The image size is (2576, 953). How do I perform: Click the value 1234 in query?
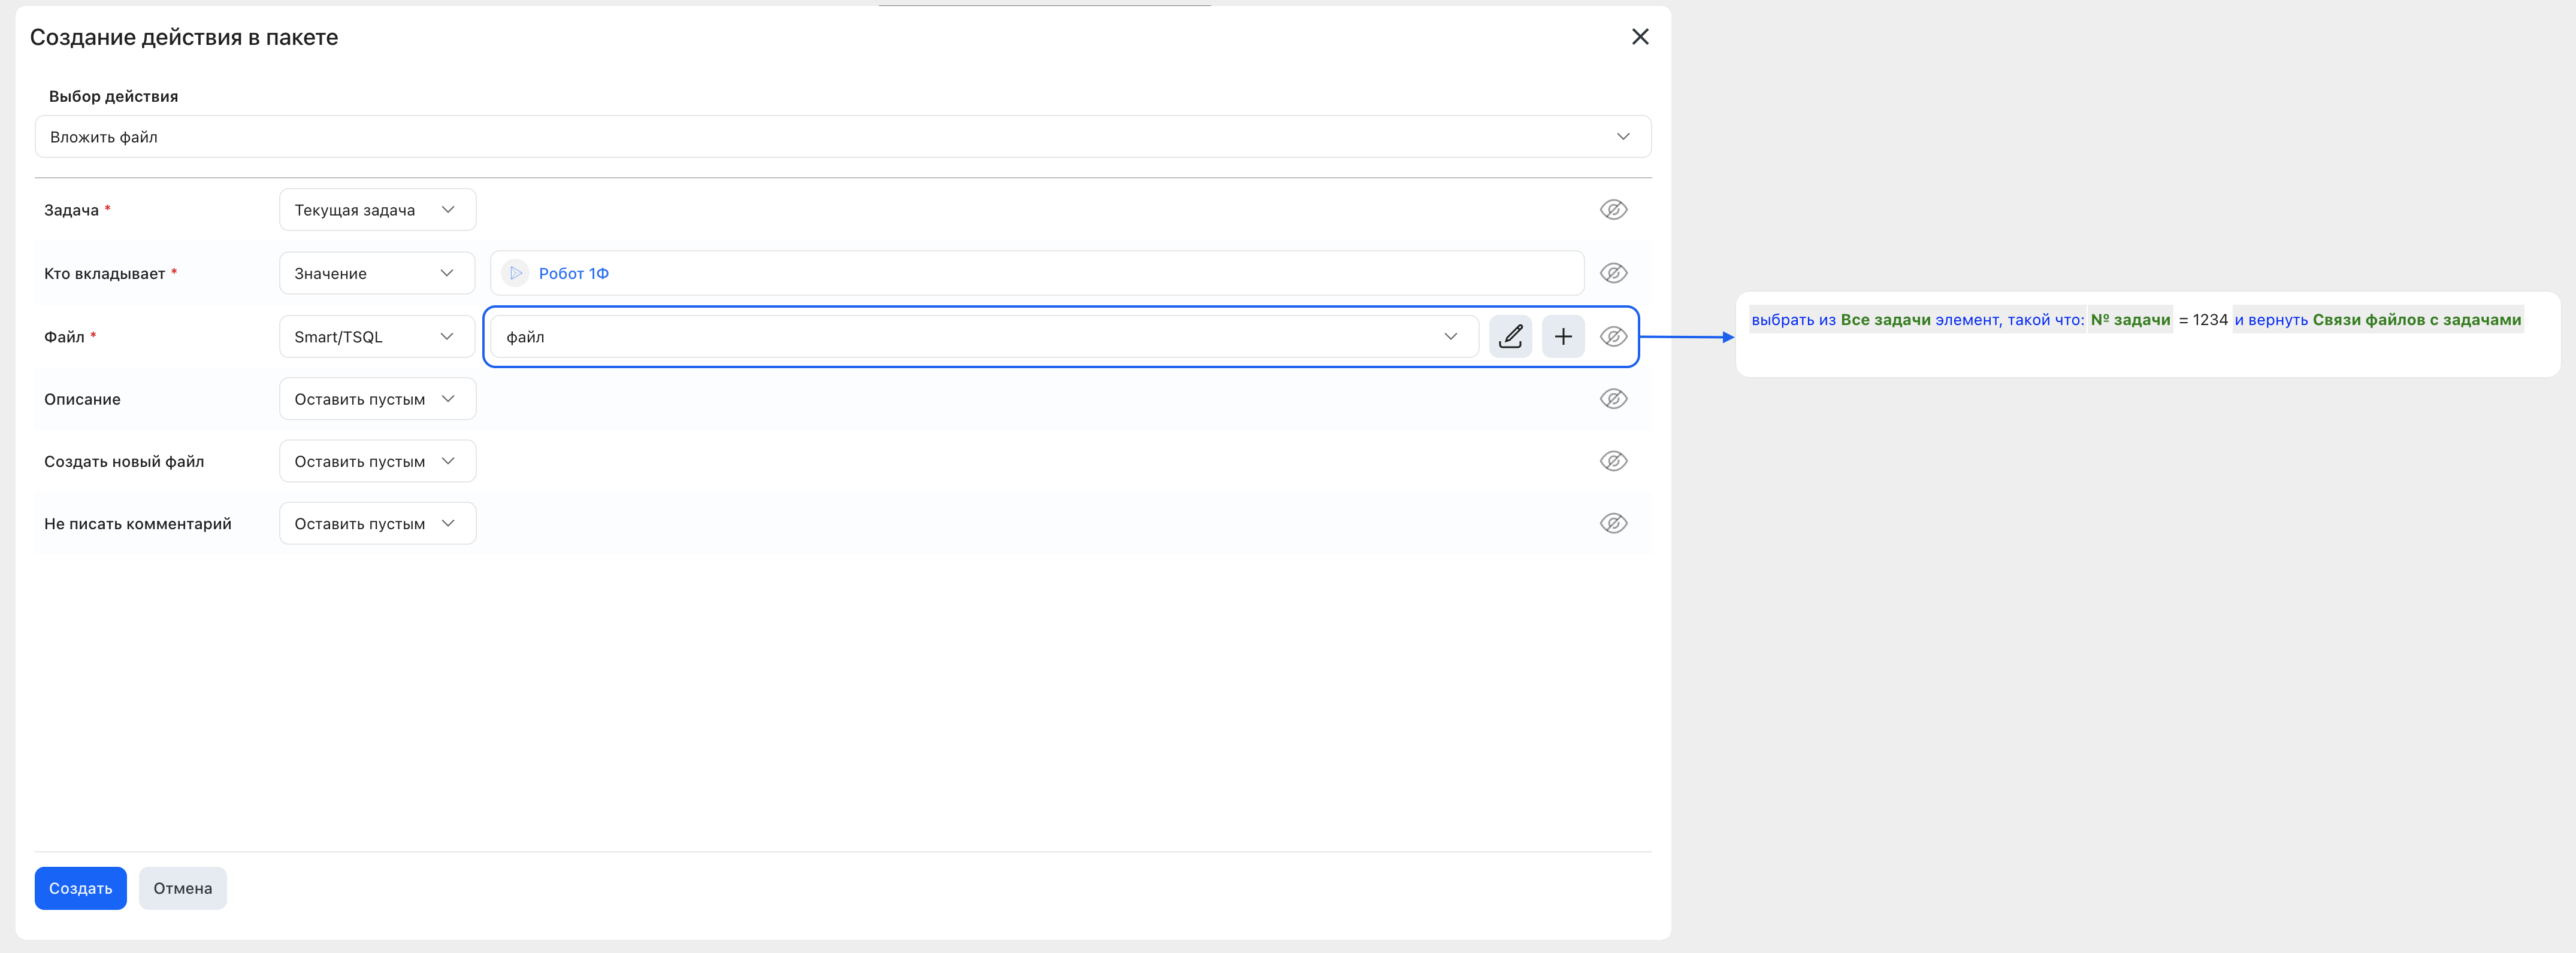point(2210,320)
